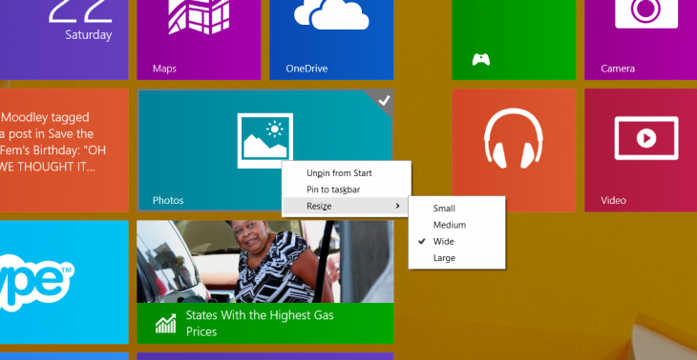Click the Video tile label
This screenshot has width=697, height=360.
pos(613,200)
